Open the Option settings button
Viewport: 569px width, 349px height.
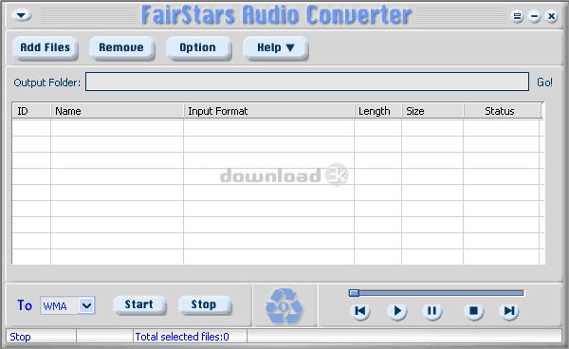[198, 47]
